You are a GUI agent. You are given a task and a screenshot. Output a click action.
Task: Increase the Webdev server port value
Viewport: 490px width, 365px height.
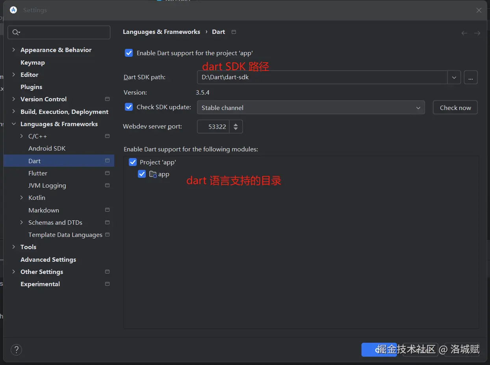tap(236, 124)
